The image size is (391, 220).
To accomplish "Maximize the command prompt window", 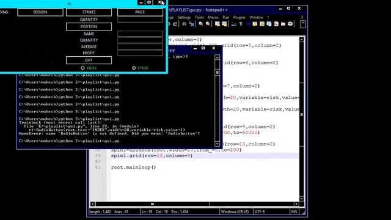I will (x=203, y=48).
